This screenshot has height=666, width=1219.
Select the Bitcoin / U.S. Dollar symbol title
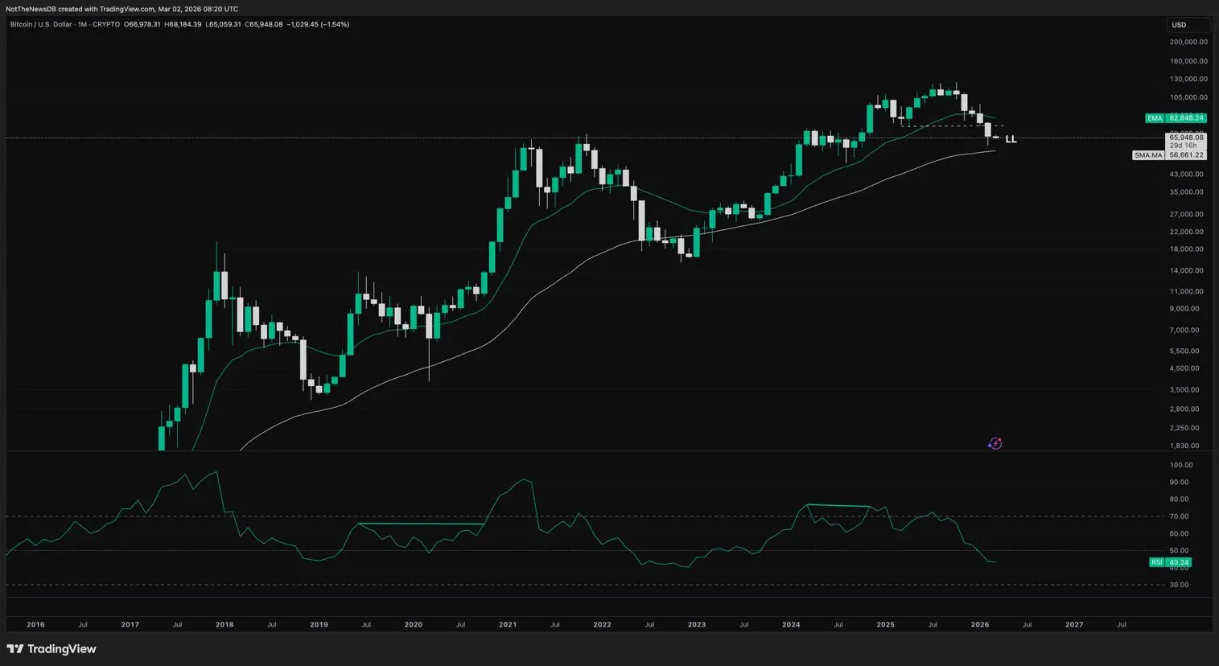coord(42,24)
